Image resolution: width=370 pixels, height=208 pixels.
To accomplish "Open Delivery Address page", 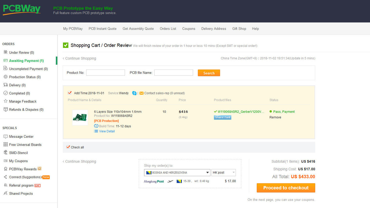I will coord(214,29).
